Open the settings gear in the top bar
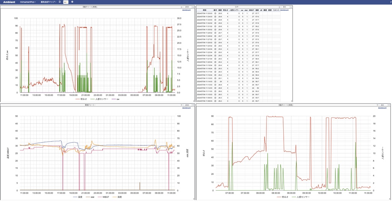This screenshot has width=392, height=204. pos(72,2)
